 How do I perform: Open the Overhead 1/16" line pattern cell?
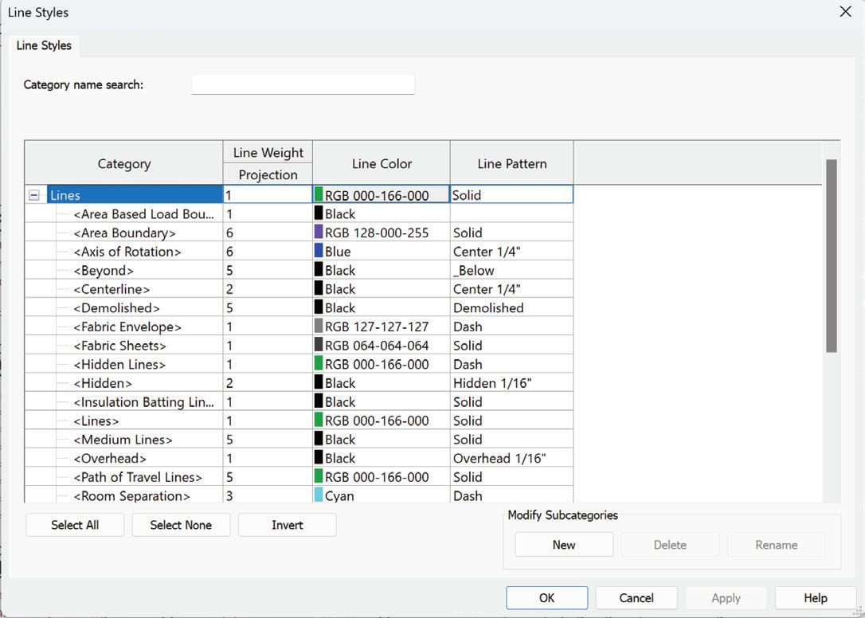coord(511,457)
